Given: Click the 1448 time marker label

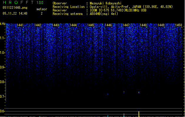Looking at the screenshot, I should click(x=143, y=25).
